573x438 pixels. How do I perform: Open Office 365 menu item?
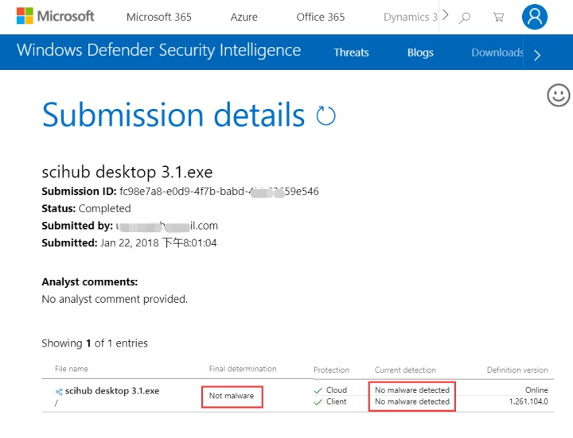coord(320,17)
